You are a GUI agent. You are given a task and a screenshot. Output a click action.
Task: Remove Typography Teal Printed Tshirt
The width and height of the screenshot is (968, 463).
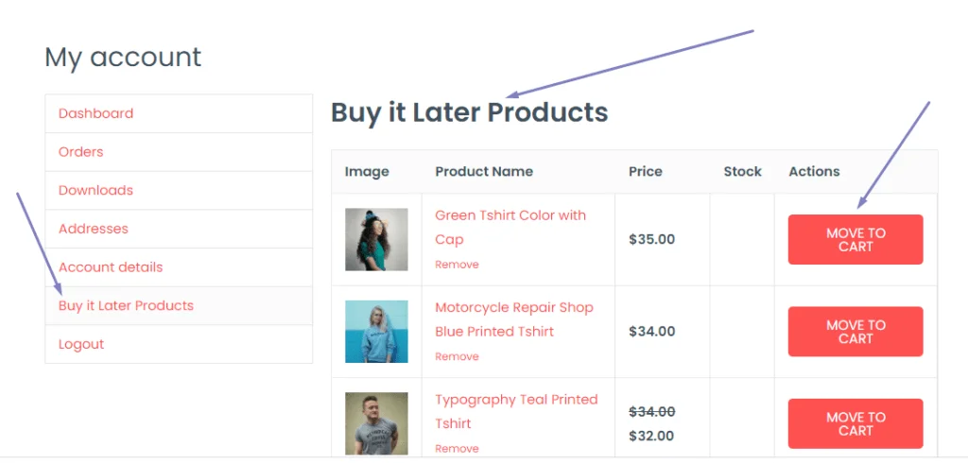457,448
